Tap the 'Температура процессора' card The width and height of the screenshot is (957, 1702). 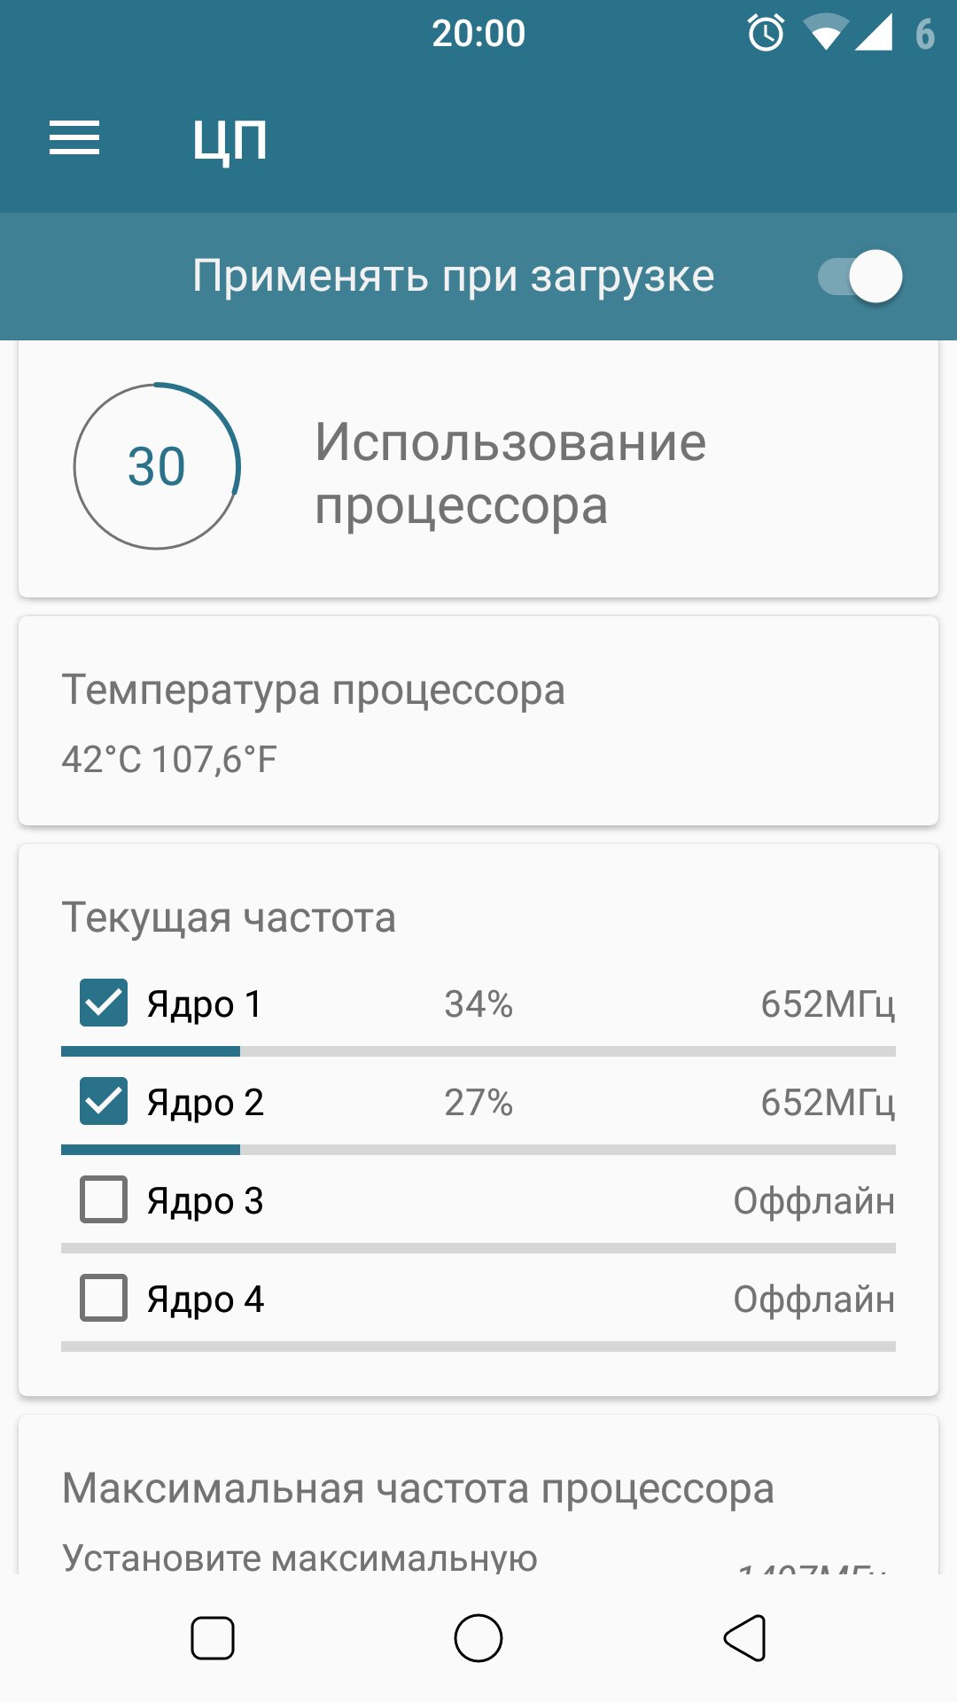[x=478, y=722]
